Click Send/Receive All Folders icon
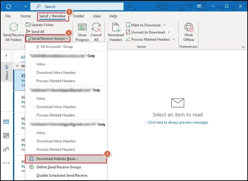Image resolution: width=248 pixels, height=181 pixels. pos(14,27)
